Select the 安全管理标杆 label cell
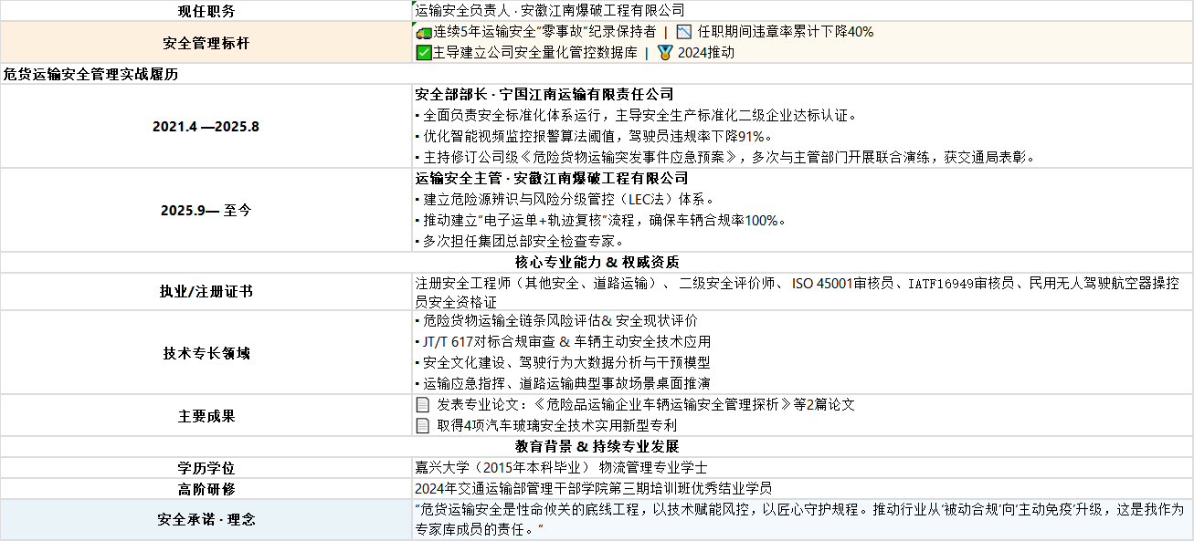This screenshot has width=1194, height=541. pos(206,43)
